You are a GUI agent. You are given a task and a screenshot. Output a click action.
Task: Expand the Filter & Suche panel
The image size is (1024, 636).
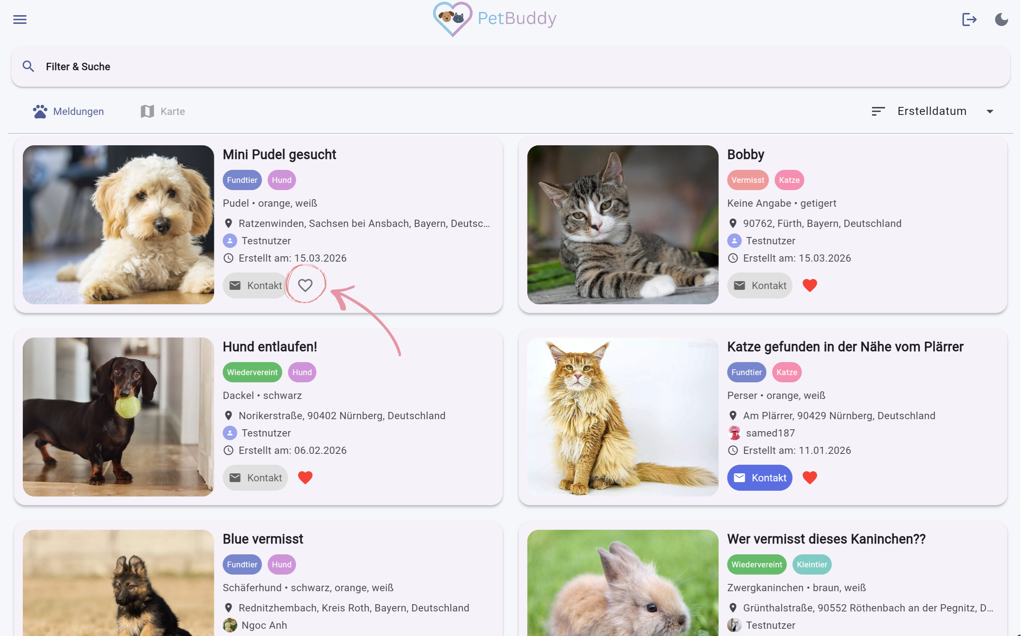point(510,66)
